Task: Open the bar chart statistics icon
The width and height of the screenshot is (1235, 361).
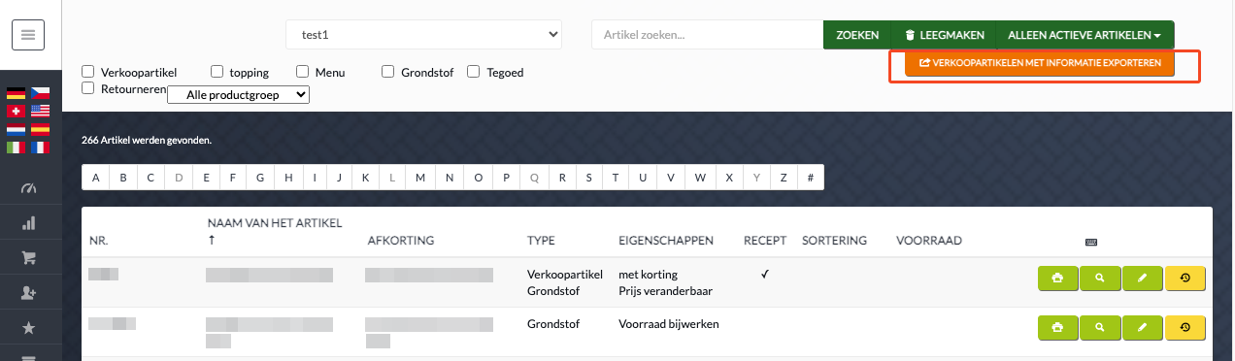Action: pos(28,223)
